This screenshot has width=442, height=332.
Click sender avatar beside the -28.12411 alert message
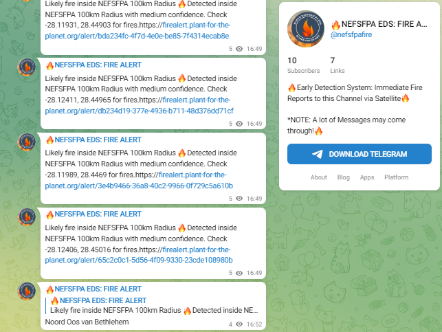coord(27,67)
